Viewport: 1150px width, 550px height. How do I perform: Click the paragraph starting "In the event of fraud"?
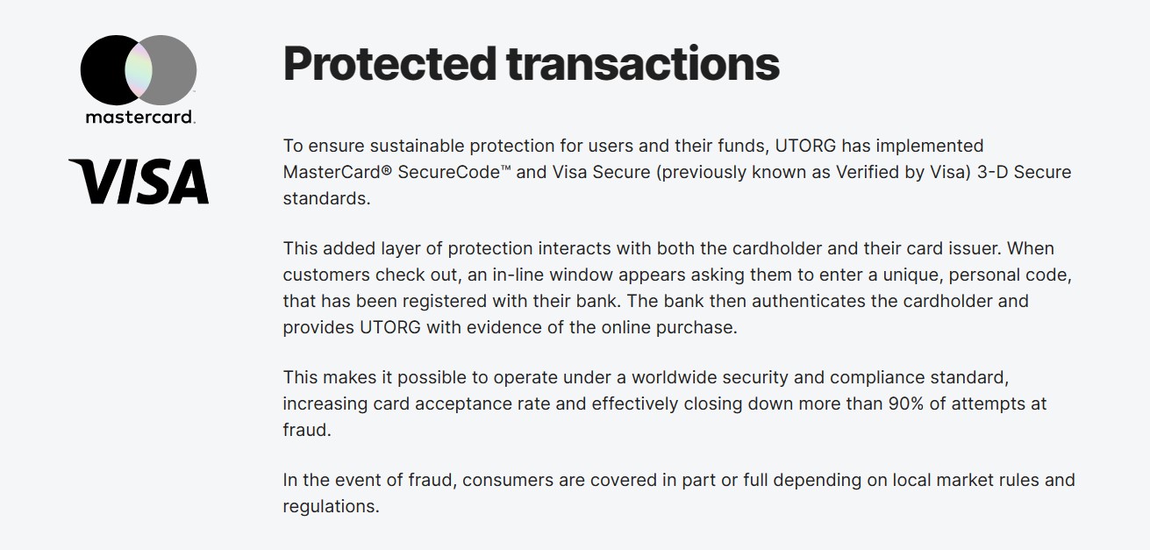click(678, 493)
